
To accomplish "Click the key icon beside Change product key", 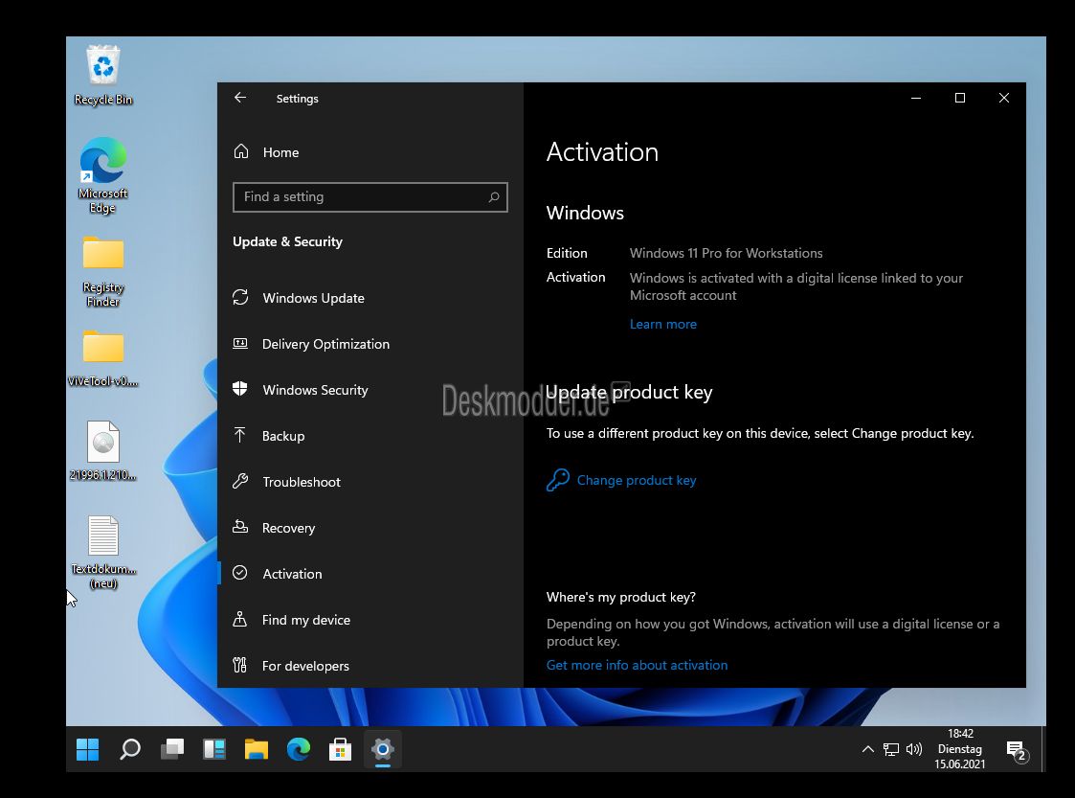I will (557, 480).
